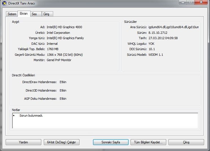Image resolution: width=210 pixels, height=151 pixels.
Task: Click the DDI Sürümü 10.1 value
Action: [152, 49]
